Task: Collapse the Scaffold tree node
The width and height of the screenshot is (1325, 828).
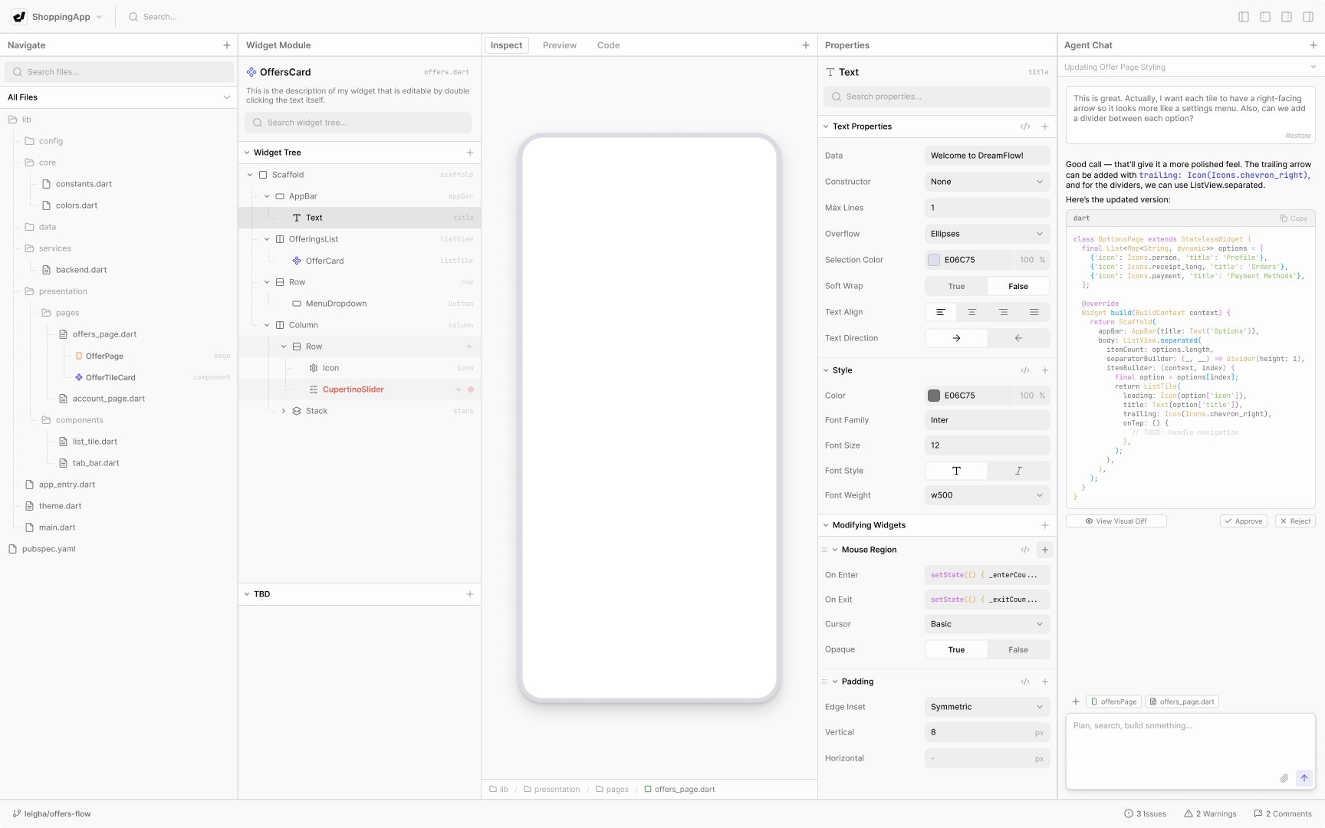Action: [250, 175]
